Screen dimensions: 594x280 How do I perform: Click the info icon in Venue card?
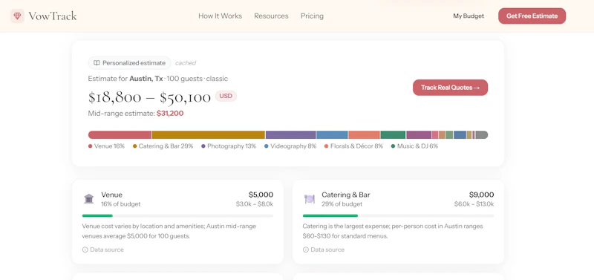(85, 250)
